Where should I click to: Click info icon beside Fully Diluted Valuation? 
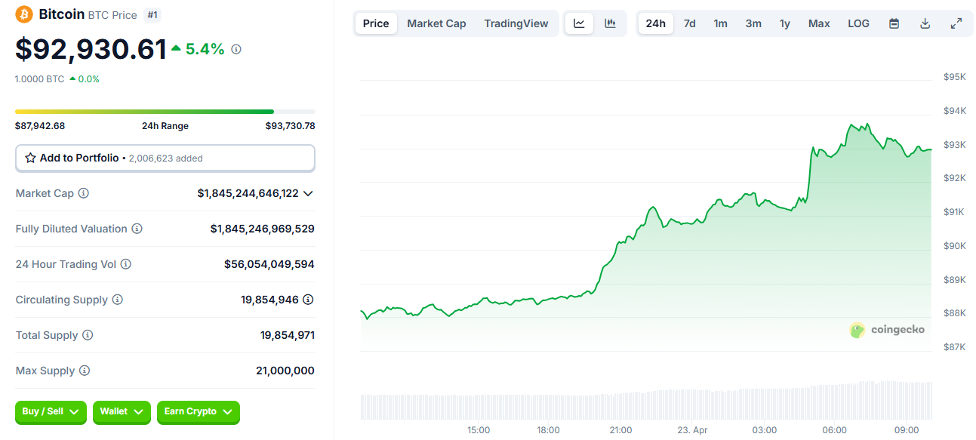(137, 229)
